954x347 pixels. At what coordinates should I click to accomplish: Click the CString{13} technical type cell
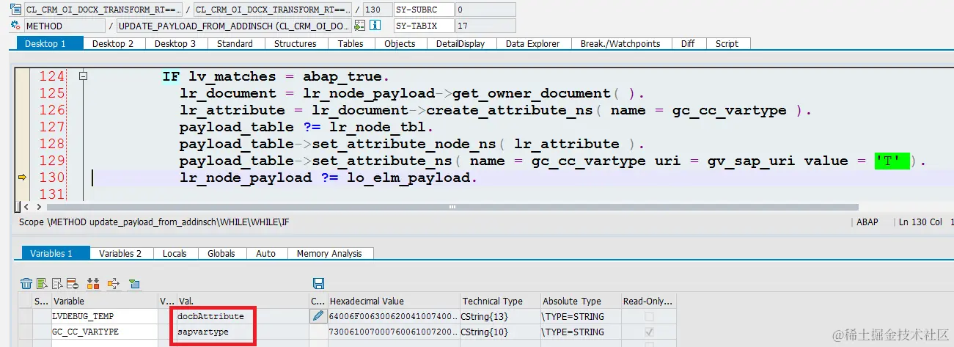(x=499, y=316)
